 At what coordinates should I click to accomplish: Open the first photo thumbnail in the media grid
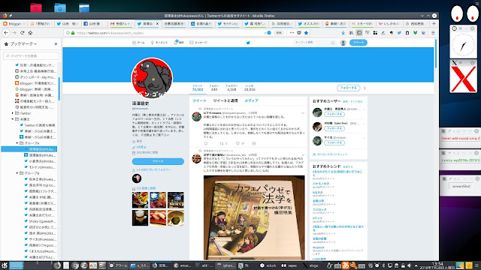click(140, 199)
